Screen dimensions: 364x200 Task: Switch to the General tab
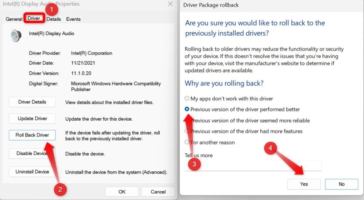(x=14, y=19)
